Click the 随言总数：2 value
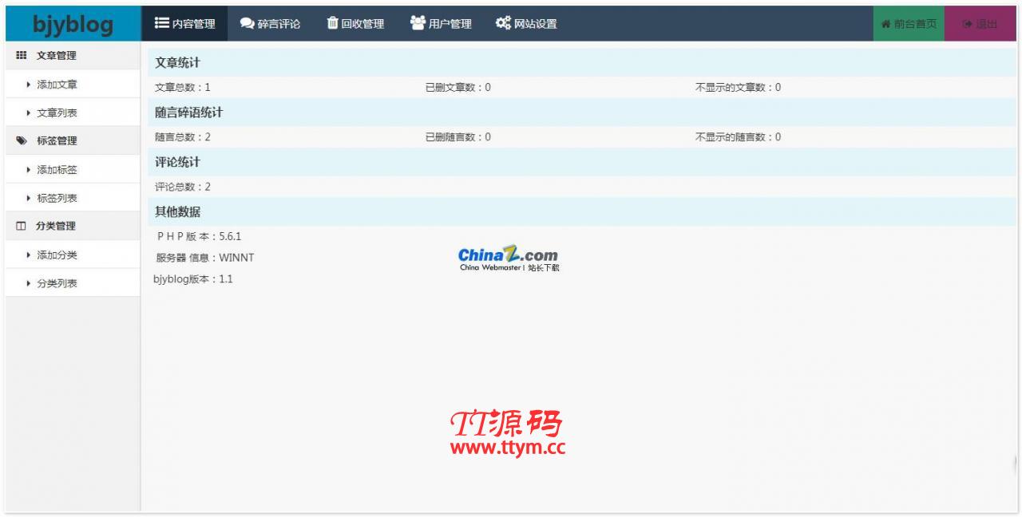Viewport: 1022px width, 517px height. click(x=183, y=137)
